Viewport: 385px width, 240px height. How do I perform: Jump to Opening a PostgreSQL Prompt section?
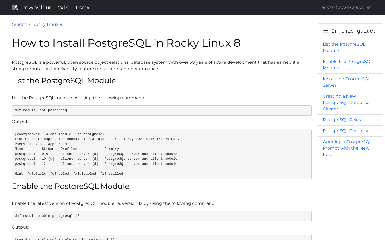[x=351, y=148]
